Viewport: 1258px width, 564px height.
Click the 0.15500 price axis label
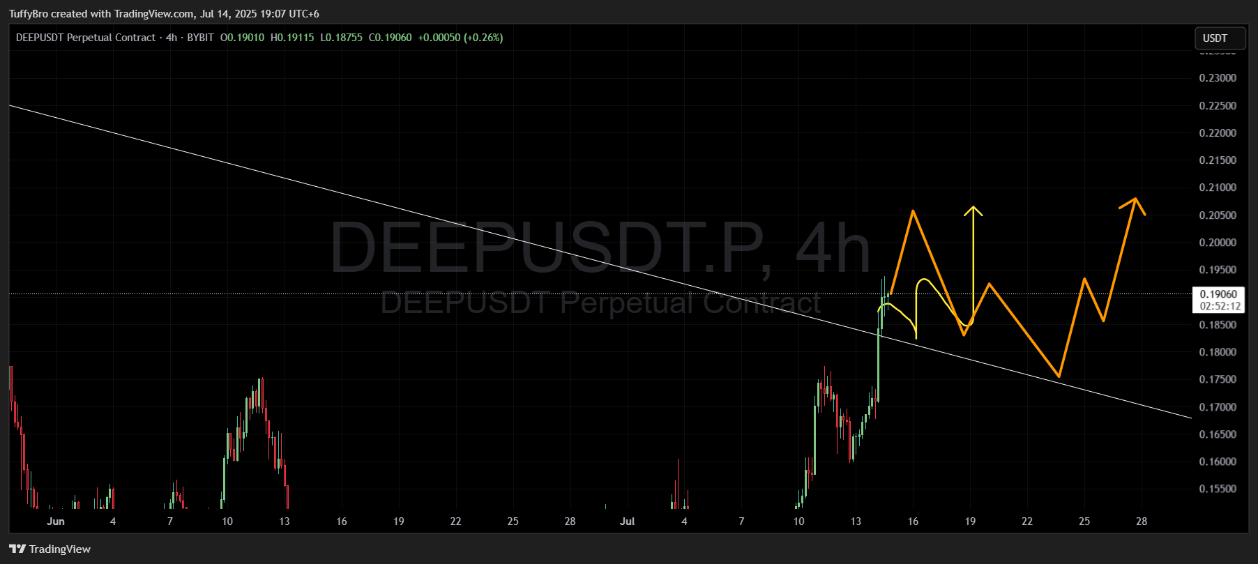pos(1218,489)
